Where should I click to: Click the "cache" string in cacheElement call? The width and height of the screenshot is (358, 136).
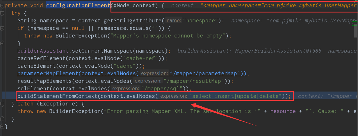125,66
